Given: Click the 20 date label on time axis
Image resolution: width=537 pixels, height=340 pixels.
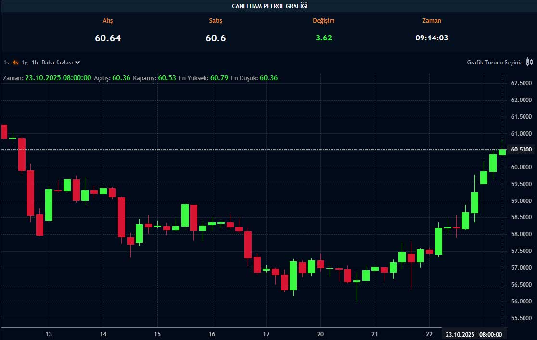Looking at the screenshot, I should [x=321, y=334].
